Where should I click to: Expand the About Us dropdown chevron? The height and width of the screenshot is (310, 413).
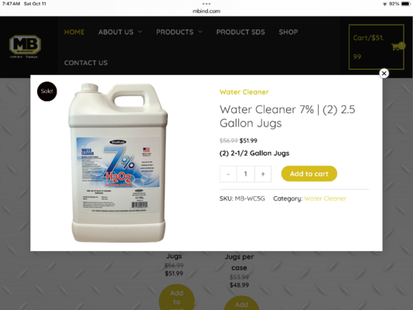tap(140, 32)
